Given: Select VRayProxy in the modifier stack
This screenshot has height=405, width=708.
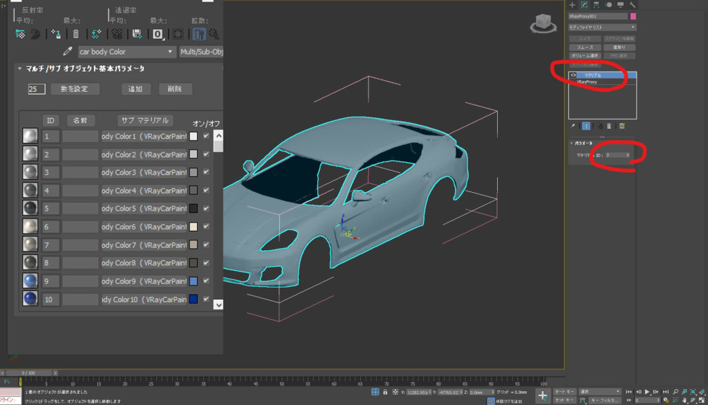Looking at the screenshot, I should (588, 82).
